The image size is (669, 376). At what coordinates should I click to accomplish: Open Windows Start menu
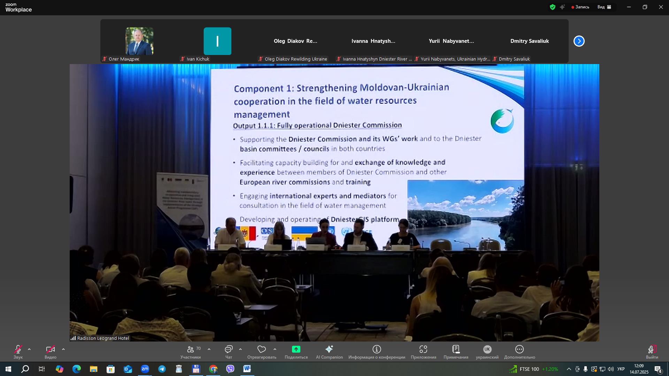(8, 369)
